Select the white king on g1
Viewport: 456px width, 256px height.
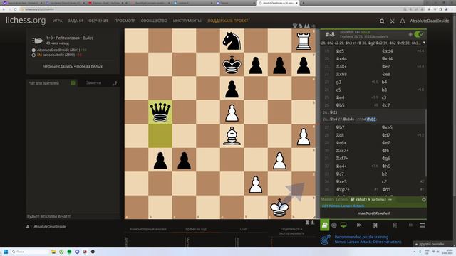tap(279, 207)
